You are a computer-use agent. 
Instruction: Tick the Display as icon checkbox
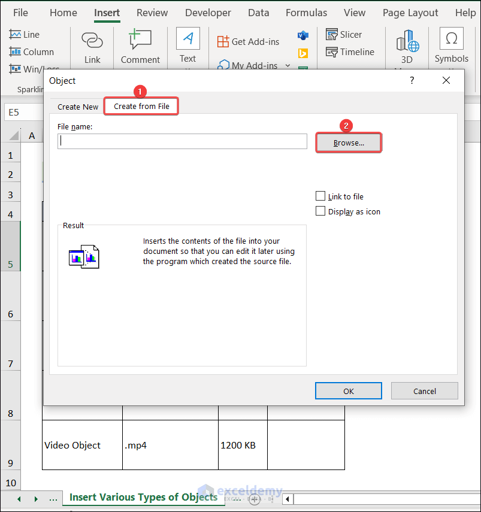[320, 211]
